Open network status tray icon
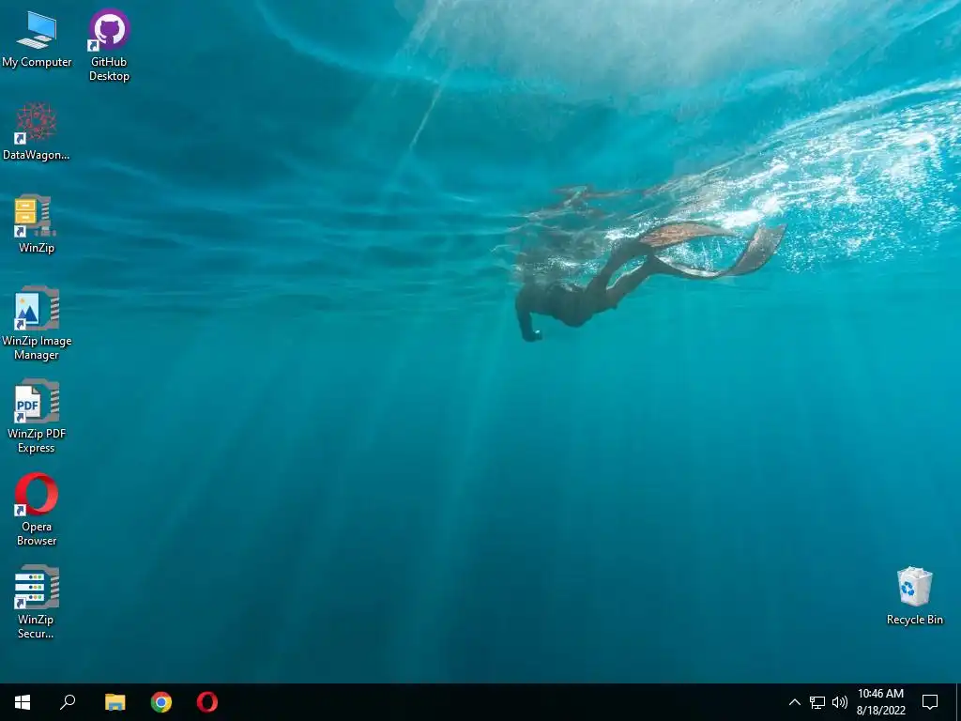Screen dimensions: 961x721 click(x=817, y=702)
